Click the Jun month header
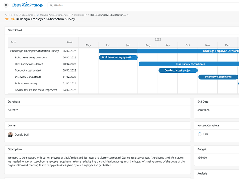239x179 pixels. (108, 45)
